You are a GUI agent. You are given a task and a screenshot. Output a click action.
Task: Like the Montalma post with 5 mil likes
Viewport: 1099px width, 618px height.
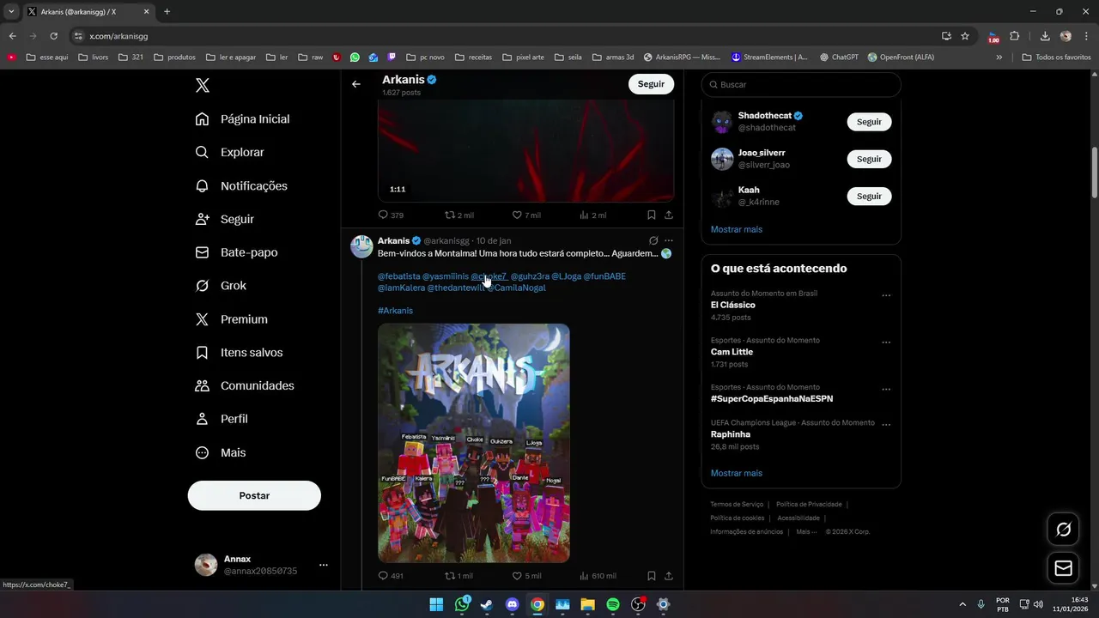tap(526, 576)
